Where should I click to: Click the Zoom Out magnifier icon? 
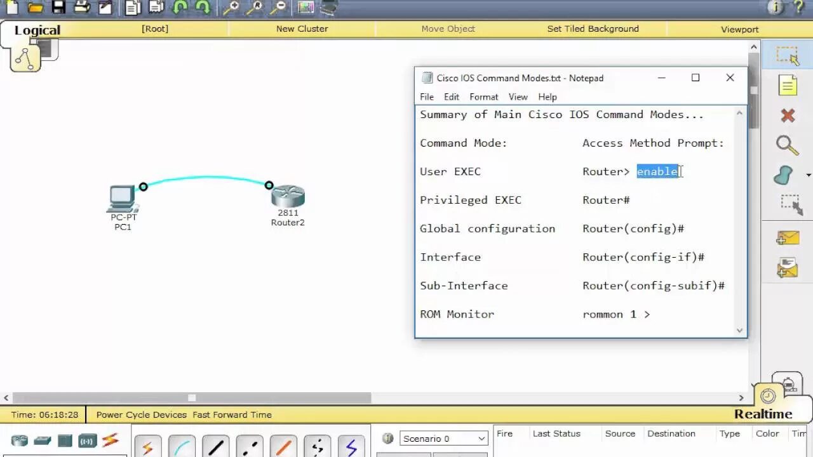(278, 8)
